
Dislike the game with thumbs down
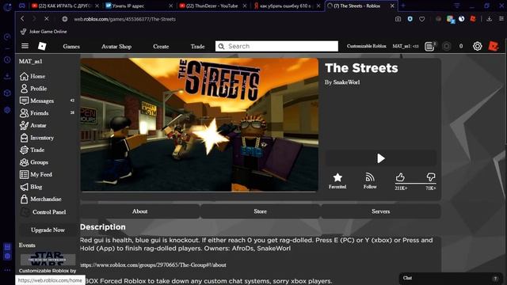[x=431, y=177]
